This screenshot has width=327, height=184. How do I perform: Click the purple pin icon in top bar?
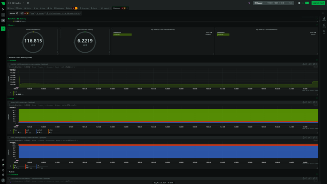click(249, 3)
